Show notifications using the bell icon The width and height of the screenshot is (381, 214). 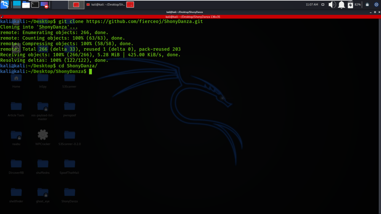click(341, 5)
